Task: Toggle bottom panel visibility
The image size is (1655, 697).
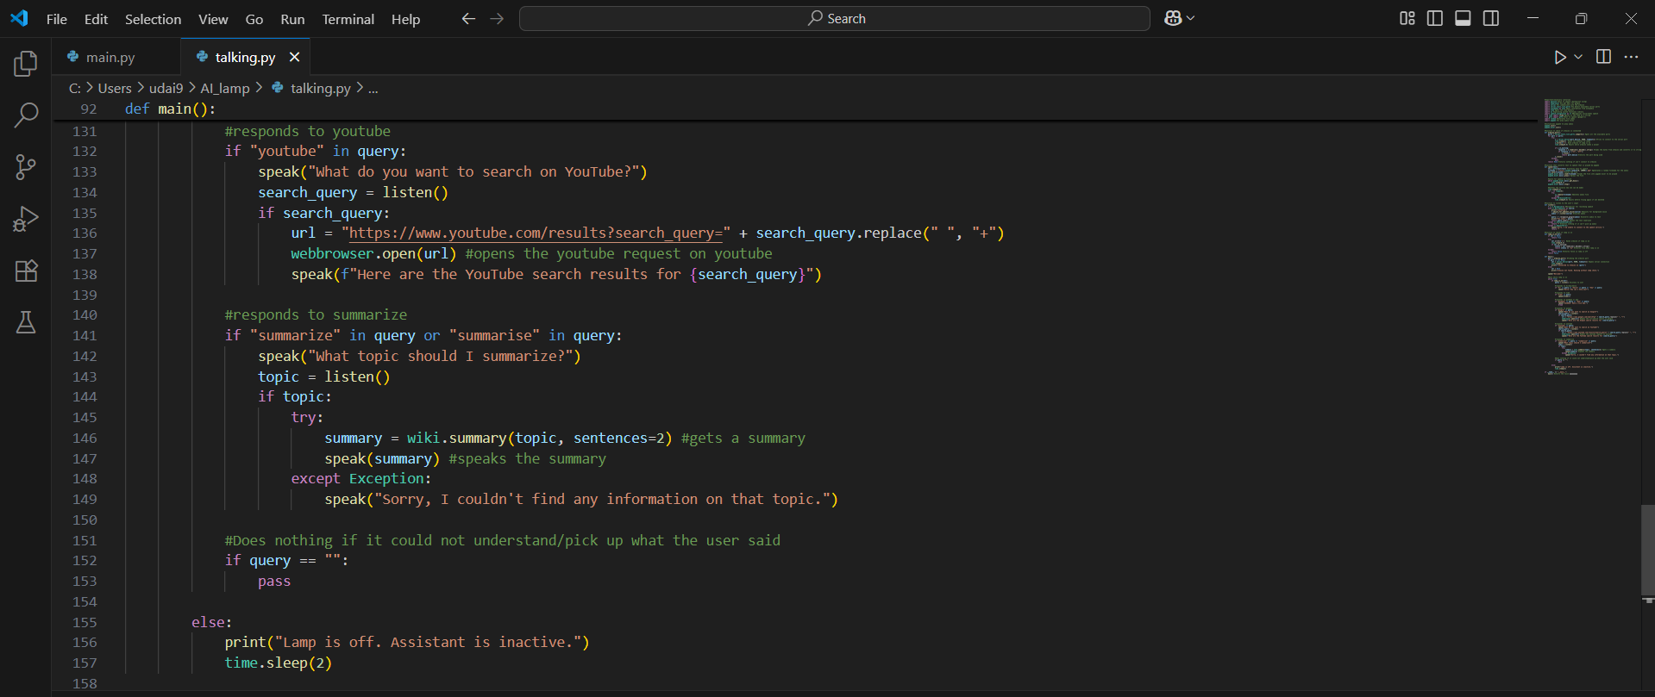Action: click(x=1463, y=18)
